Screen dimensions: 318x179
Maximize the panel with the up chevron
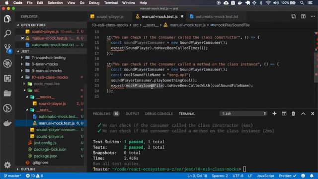pos(303,114)
